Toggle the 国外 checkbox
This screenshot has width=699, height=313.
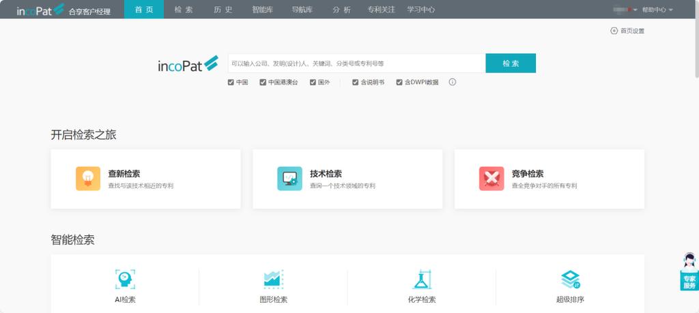point(313,83)
